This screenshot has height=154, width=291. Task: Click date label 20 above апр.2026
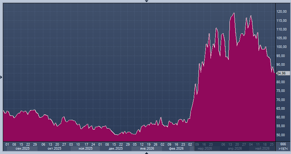pyautogui.click(x=237, y=145)
